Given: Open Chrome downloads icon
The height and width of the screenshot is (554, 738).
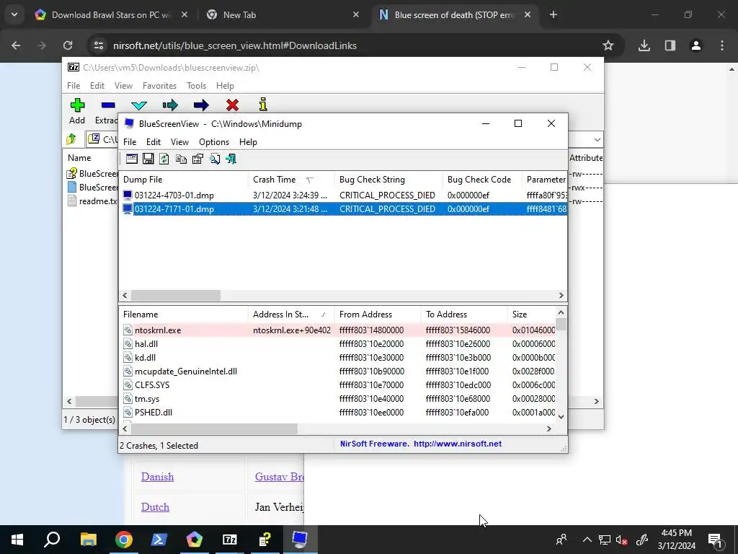Looking at the screenshot, I should tap(644, 45).
